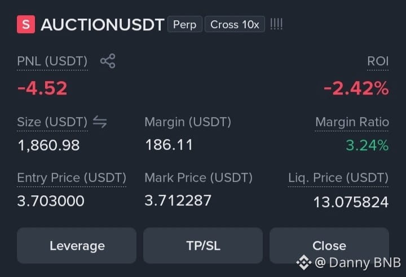Open the AUCTIONUSDT symbol name
Screen dimensions: 406x277
click(x=103, y=25)
